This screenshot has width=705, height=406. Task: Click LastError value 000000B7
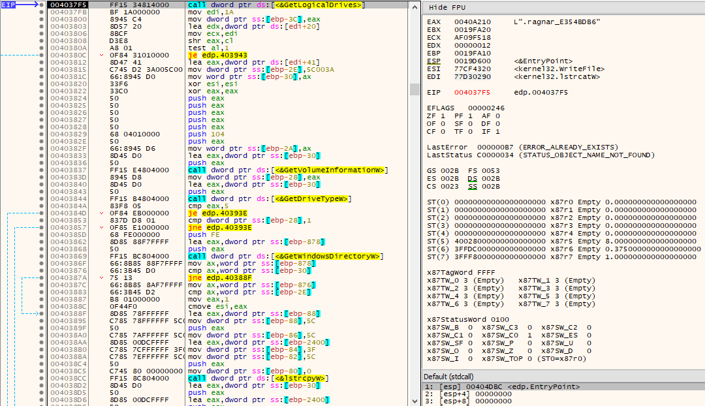(x=495, y=148)
